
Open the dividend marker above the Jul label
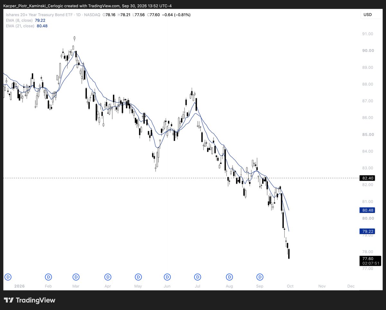[198, 277]
